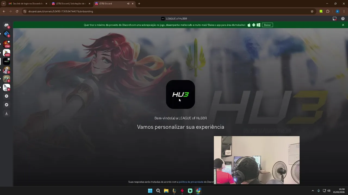Image resolution: width=348 pixels, height=195 pixels.
Task: Go back to the previous page
Action: [x=4, y=11]
